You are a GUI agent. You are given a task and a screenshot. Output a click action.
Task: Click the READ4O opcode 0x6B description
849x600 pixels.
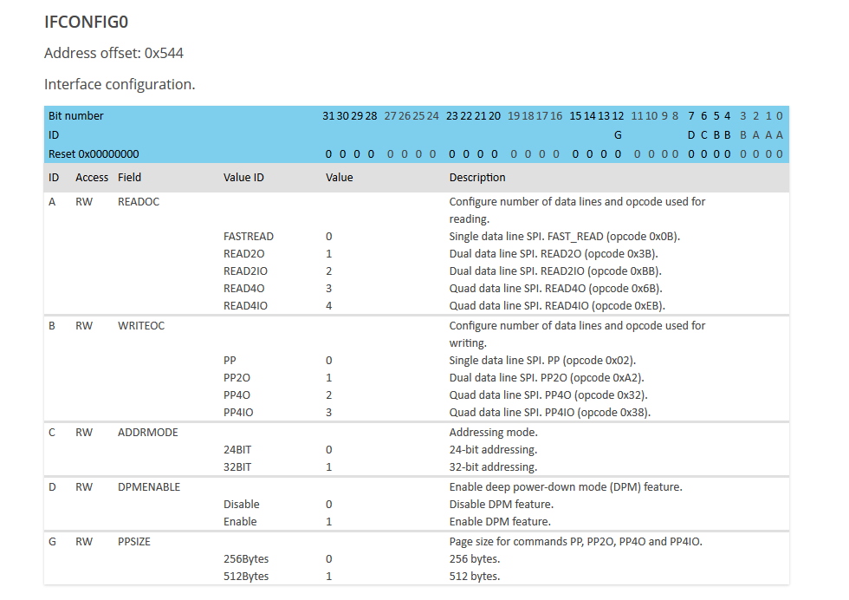click(x=556, y=289)
